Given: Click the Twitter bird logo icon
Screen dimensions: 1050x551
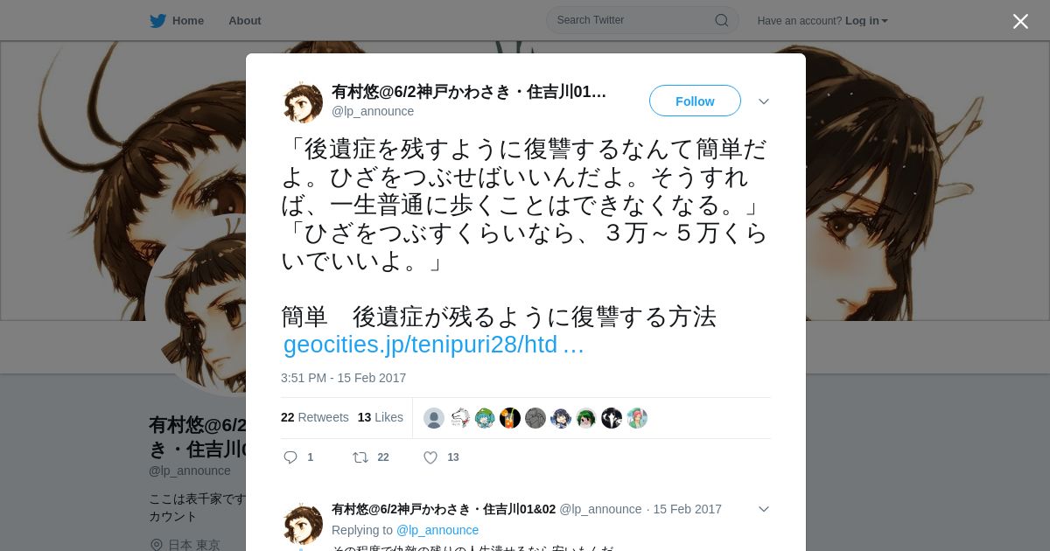Looking at the screenshot, I should (x=157, y=20).
